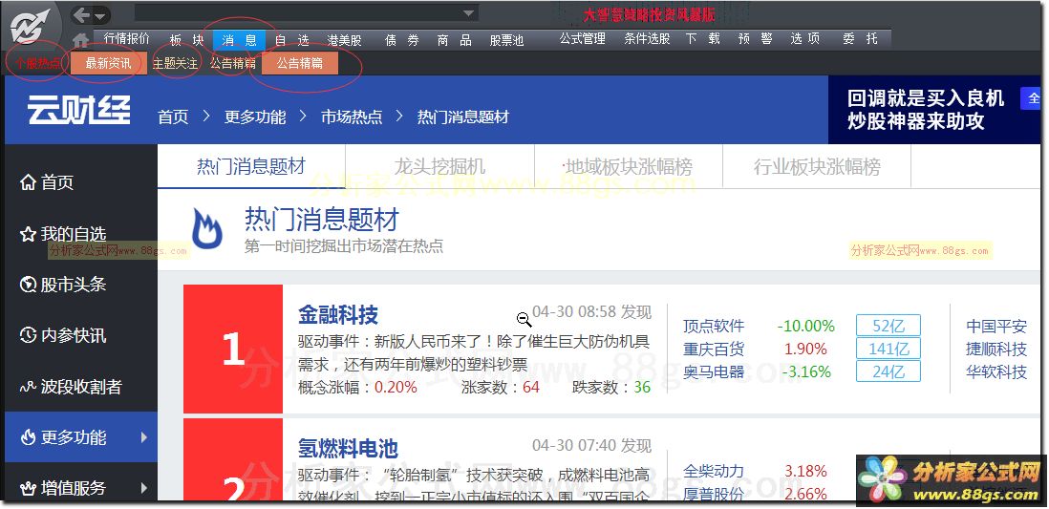Image resolution: width=1049 pixels, height=509 pixels.
Task: Open the 债券 menu
Action: point(402,40)
